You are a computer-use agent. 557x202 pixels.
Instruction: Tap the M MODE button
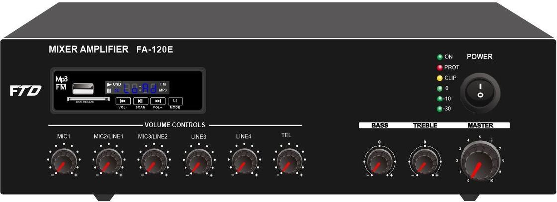tap(175, 101)
